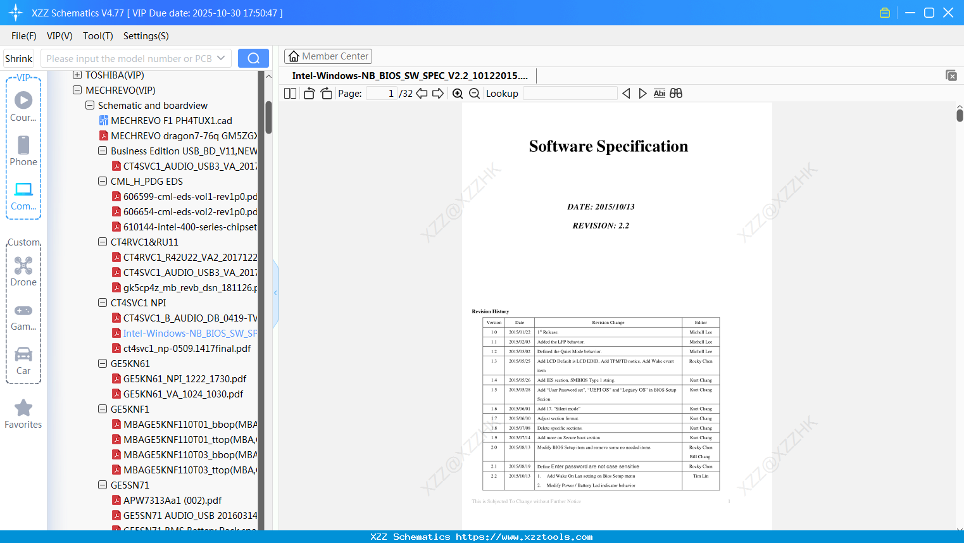Image resolution: width=964 pixels, height=543 pixels.
Task: Collapse the Business Edition USB_BD folder
Action: pyautogui.click(x=103, y=151)
